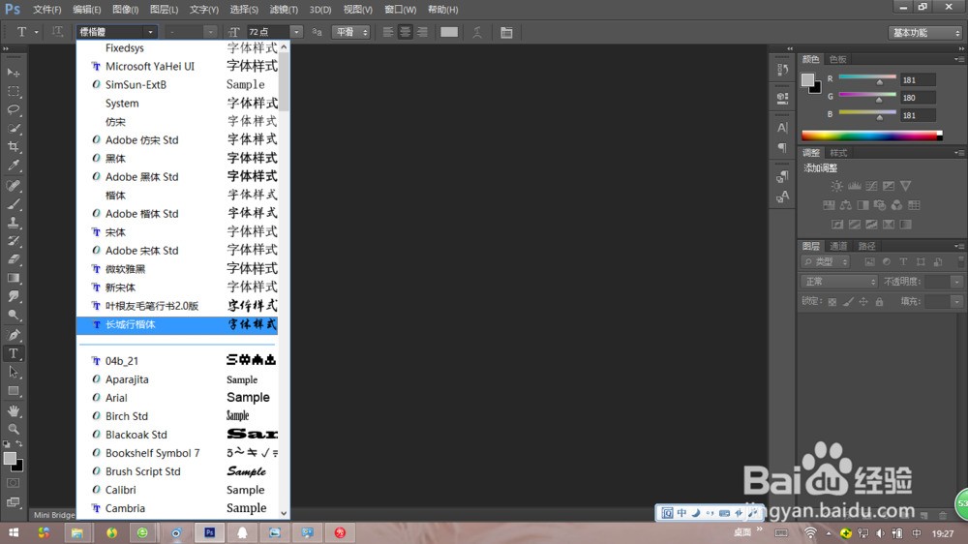Click the R red channel slider
968x544 pixels.
[x=867, y=78]
